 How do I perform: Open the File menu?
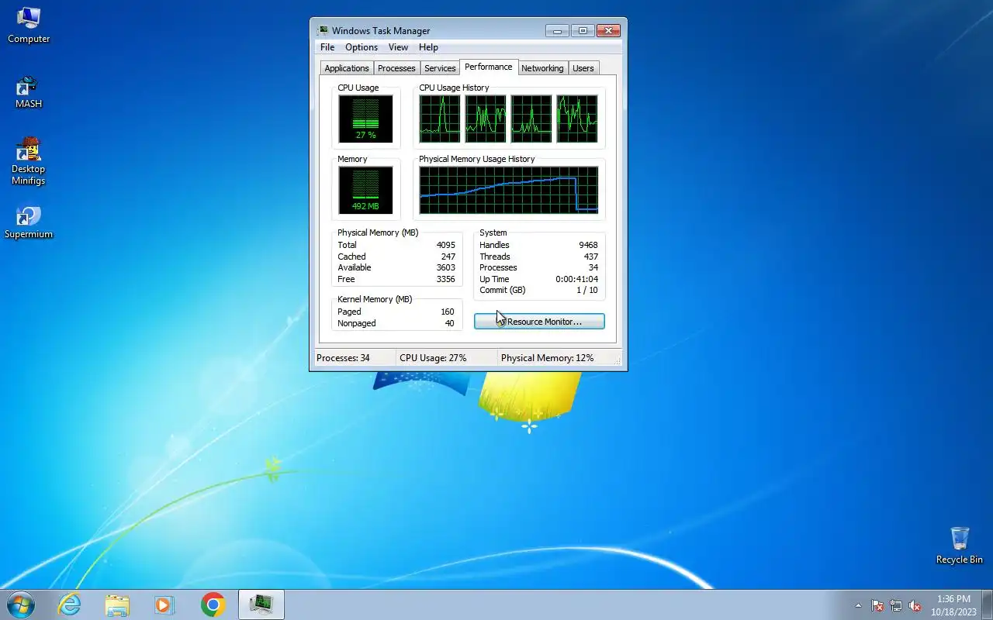click(x=327, y=47)
